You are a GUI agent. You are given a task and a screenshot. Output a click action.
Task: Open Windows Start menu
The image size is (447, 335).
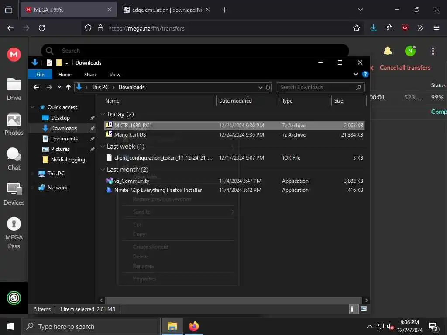click(10, 326)
